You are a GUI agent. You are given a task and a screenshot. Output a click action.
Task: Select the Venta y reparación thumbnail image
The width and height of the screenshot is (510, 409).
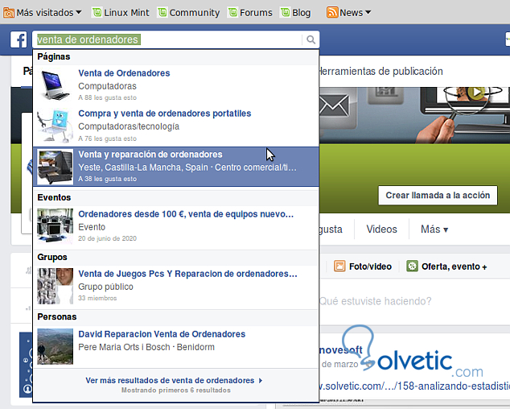click(55, 167)
